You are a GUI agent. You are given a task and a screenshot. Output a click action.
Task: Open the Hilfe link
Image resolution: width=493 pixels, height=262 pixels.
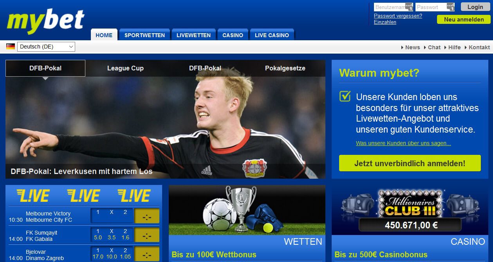[x=454, y=47]
